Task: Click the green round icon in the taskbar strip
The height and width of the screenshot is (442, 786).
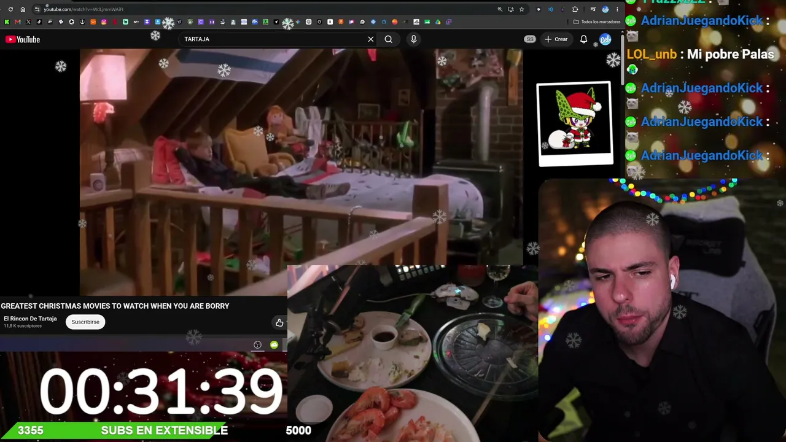Action: click(x=274, y=345)
